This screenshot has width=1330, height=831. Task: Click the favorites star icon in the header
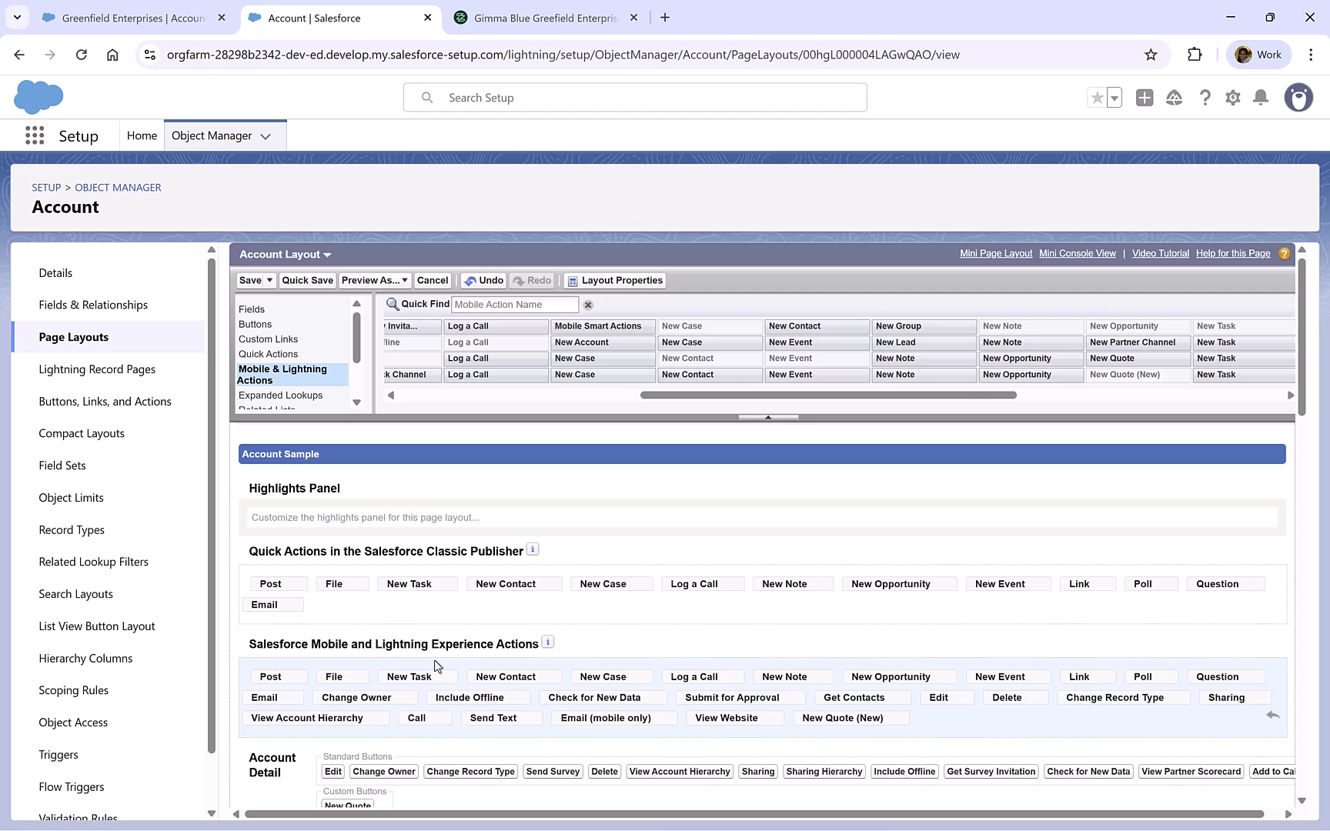[x=1097, y=97]
